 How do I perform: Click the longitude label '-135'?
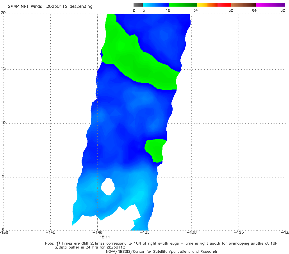(144, 233)
